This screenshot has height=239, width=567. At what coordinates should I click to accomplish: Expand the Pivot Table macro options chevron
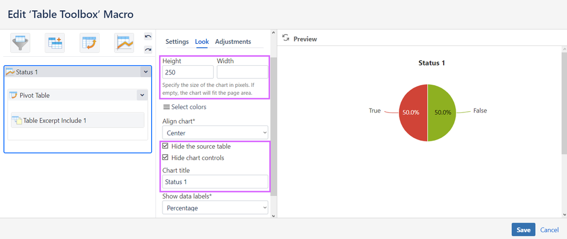click(142, 95)
